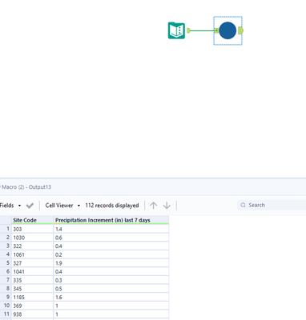Select Site Code cell 1061
The height and width of the screenshot is (320, 306).
[32, 254]
